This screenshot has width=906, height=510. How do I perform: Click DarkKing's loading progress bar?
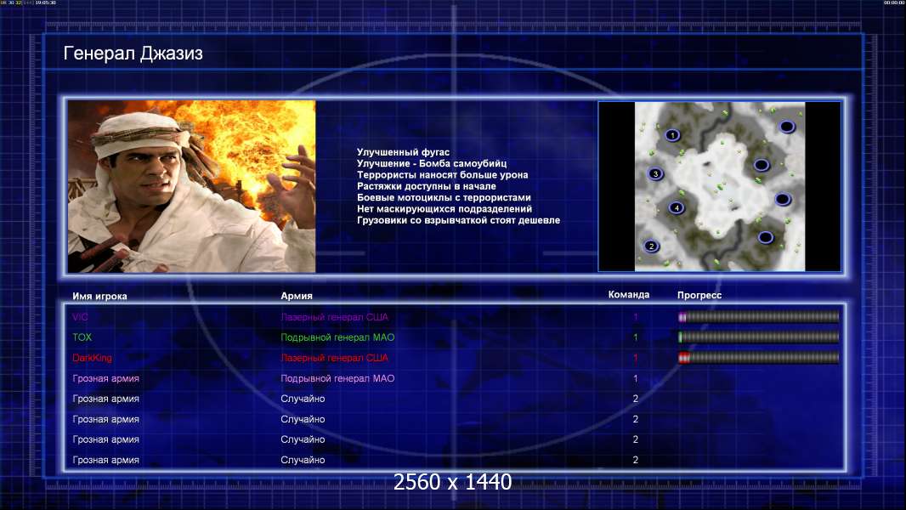coord(759,358)
